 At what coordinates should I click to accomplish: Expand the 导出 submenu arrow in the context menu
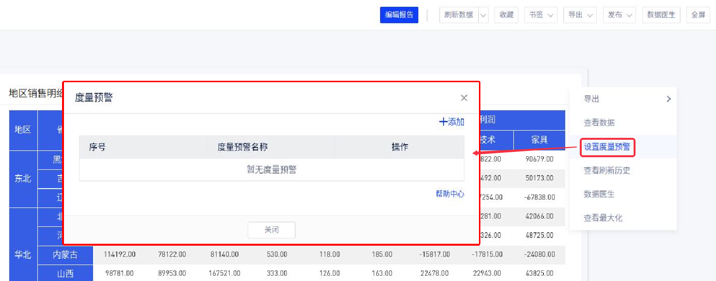click(668, 99)
